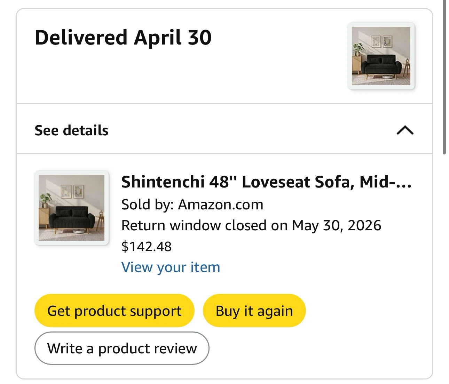This screenshot has height=384, width=449.
Task: Click Write a product review button
Action: click(122, 348)
